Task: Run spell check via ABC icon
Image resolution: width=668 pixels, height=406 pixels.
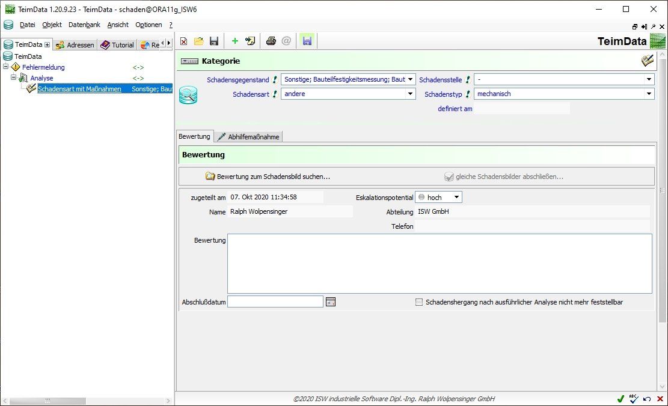Action: click(633, 398)
